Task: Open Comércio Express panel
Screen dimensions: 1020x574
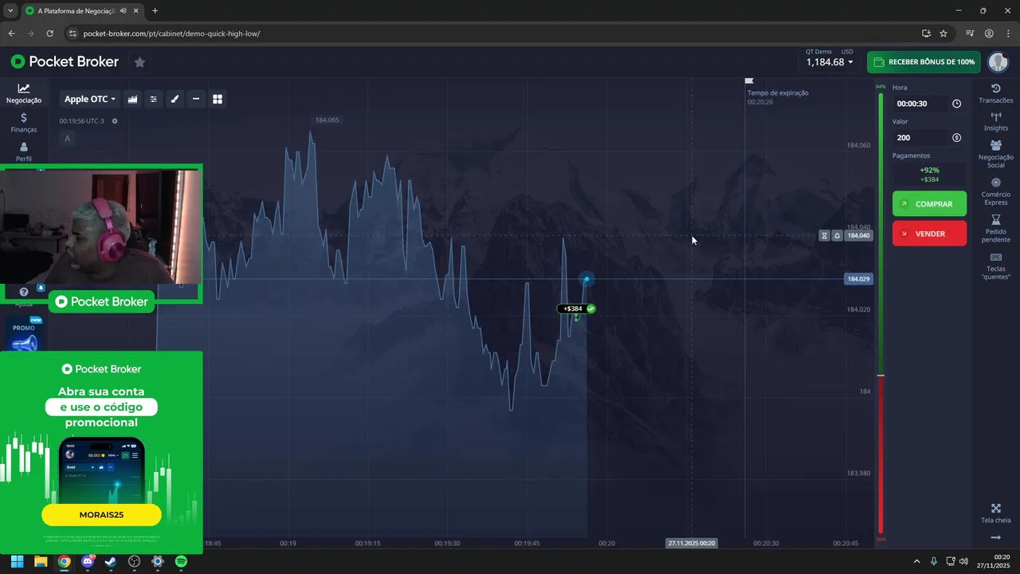Action: pos(995,191)
